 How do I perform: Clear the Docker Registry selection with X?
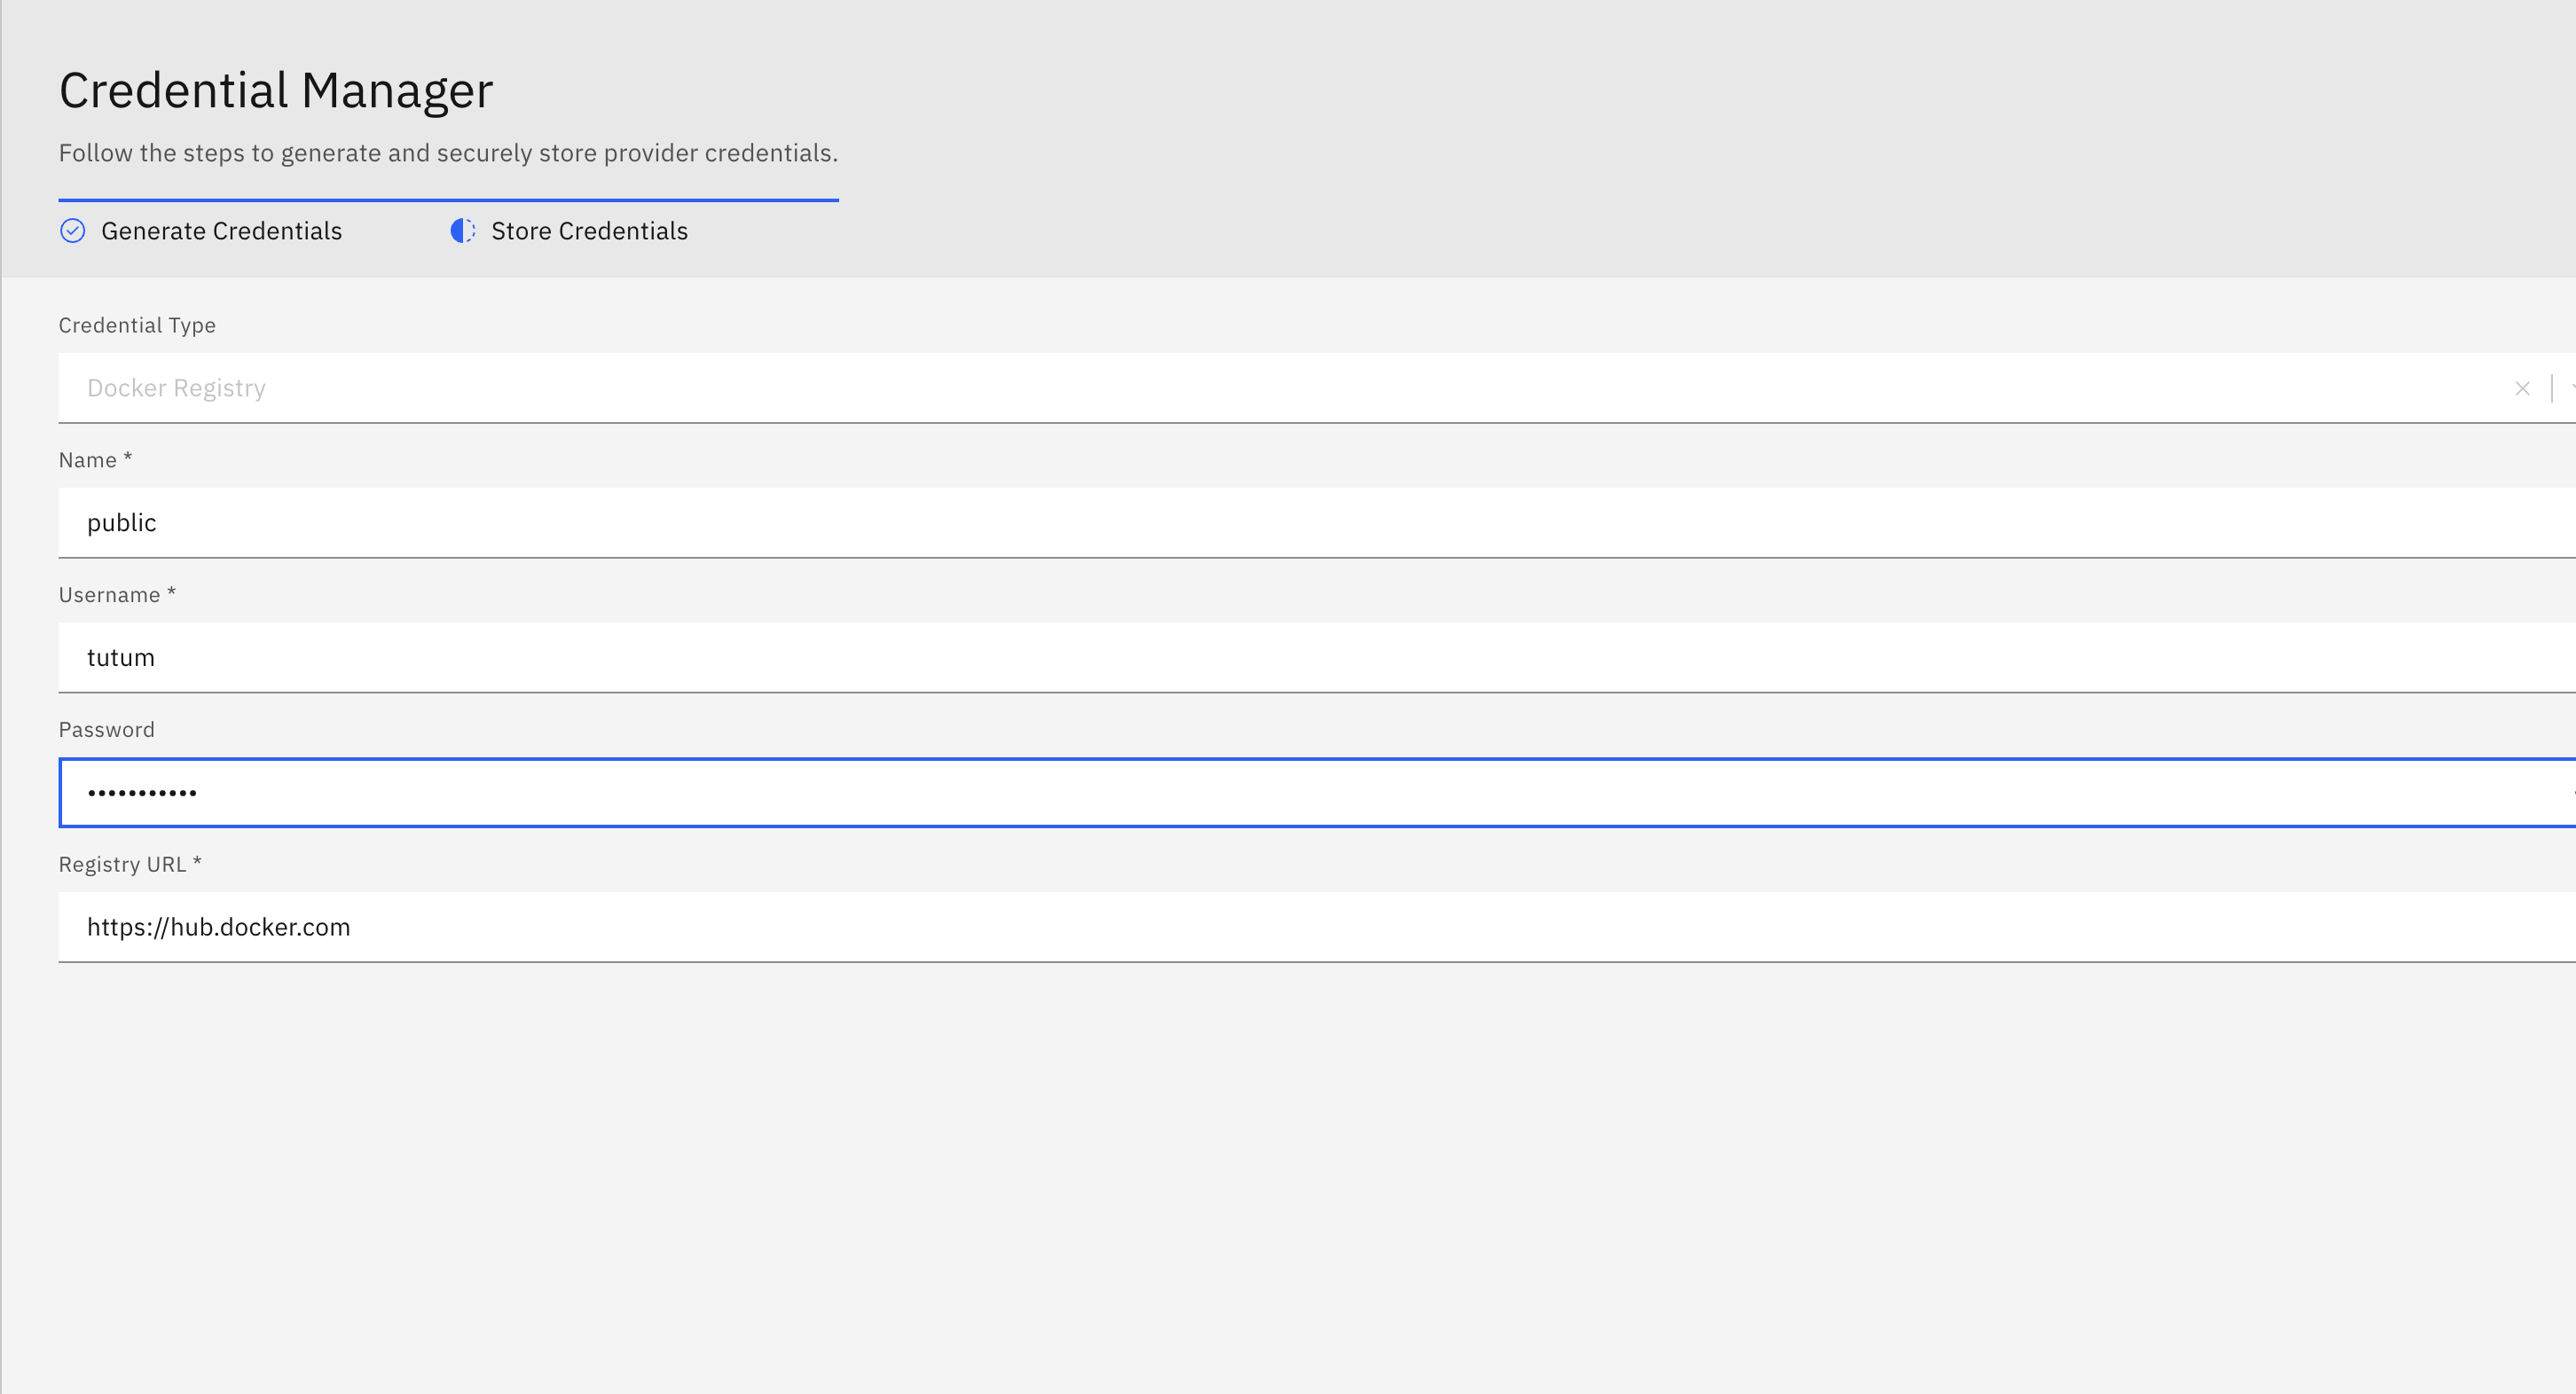pos(2522,388)
